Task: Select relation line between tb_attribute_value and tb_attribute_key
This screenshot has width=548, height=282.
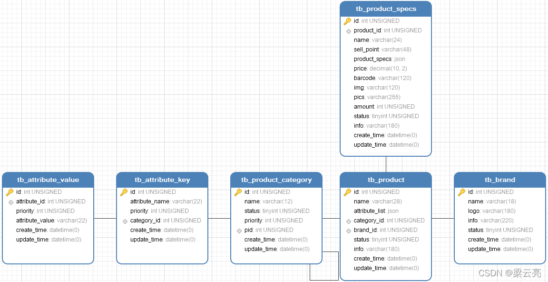Action: [x=105, y=219]
